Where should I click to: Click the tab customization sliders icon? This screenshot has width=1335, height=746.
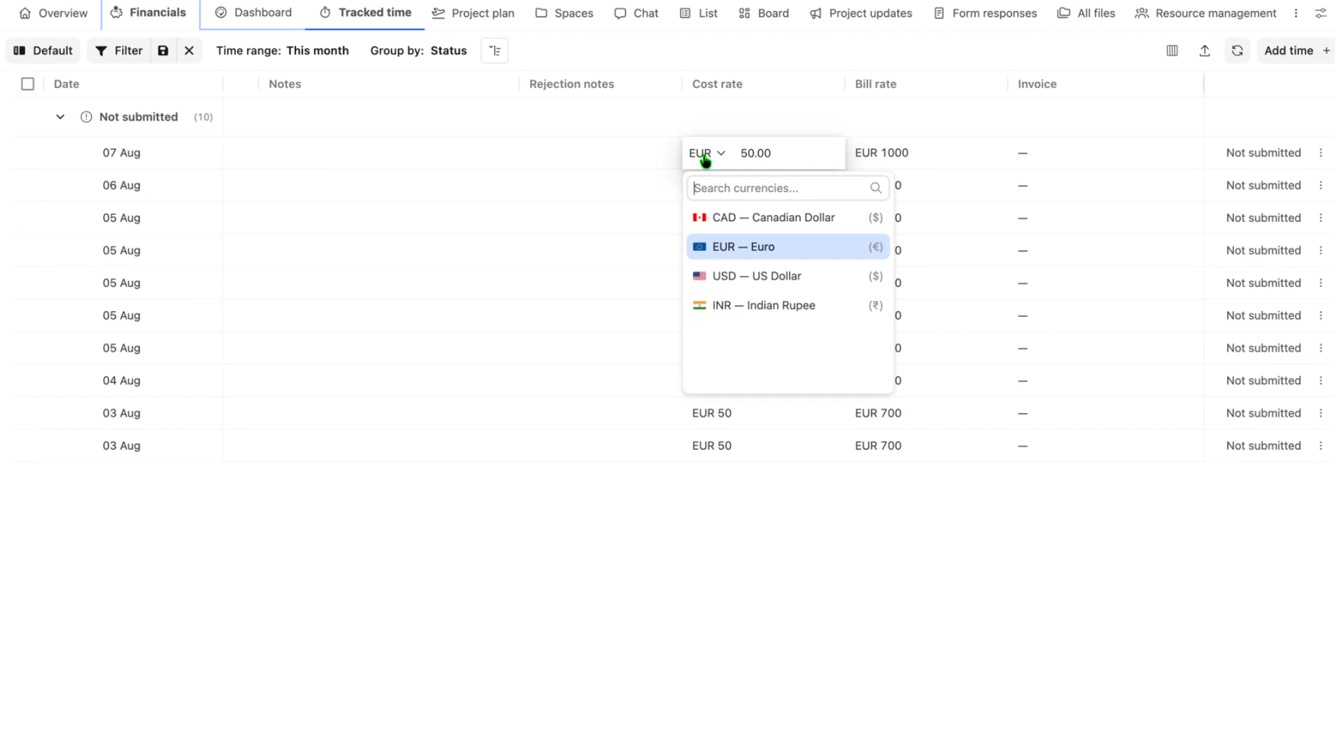click(1320, 13)
